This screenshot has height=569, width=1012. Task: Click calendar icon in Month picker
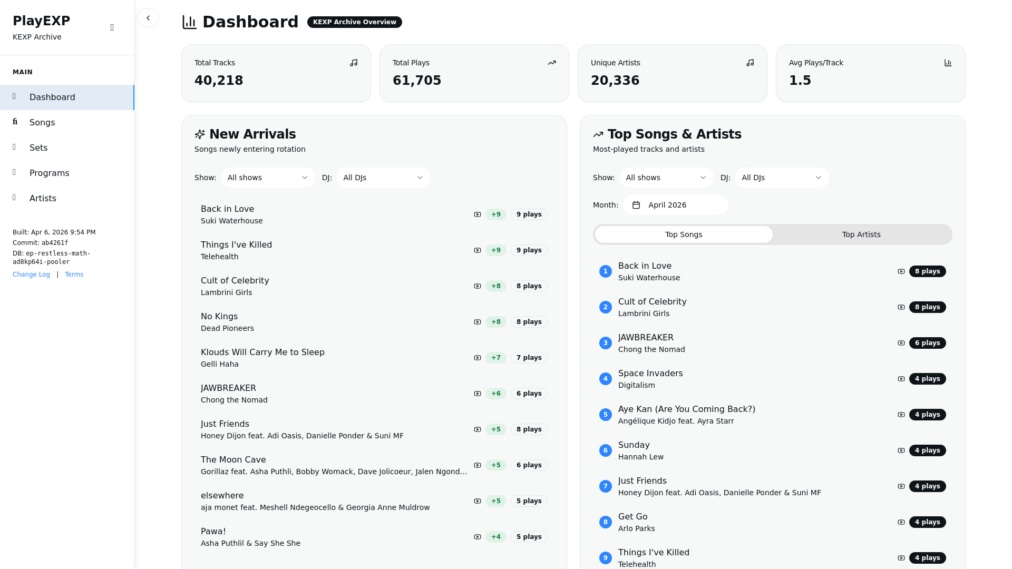(636, 205)
